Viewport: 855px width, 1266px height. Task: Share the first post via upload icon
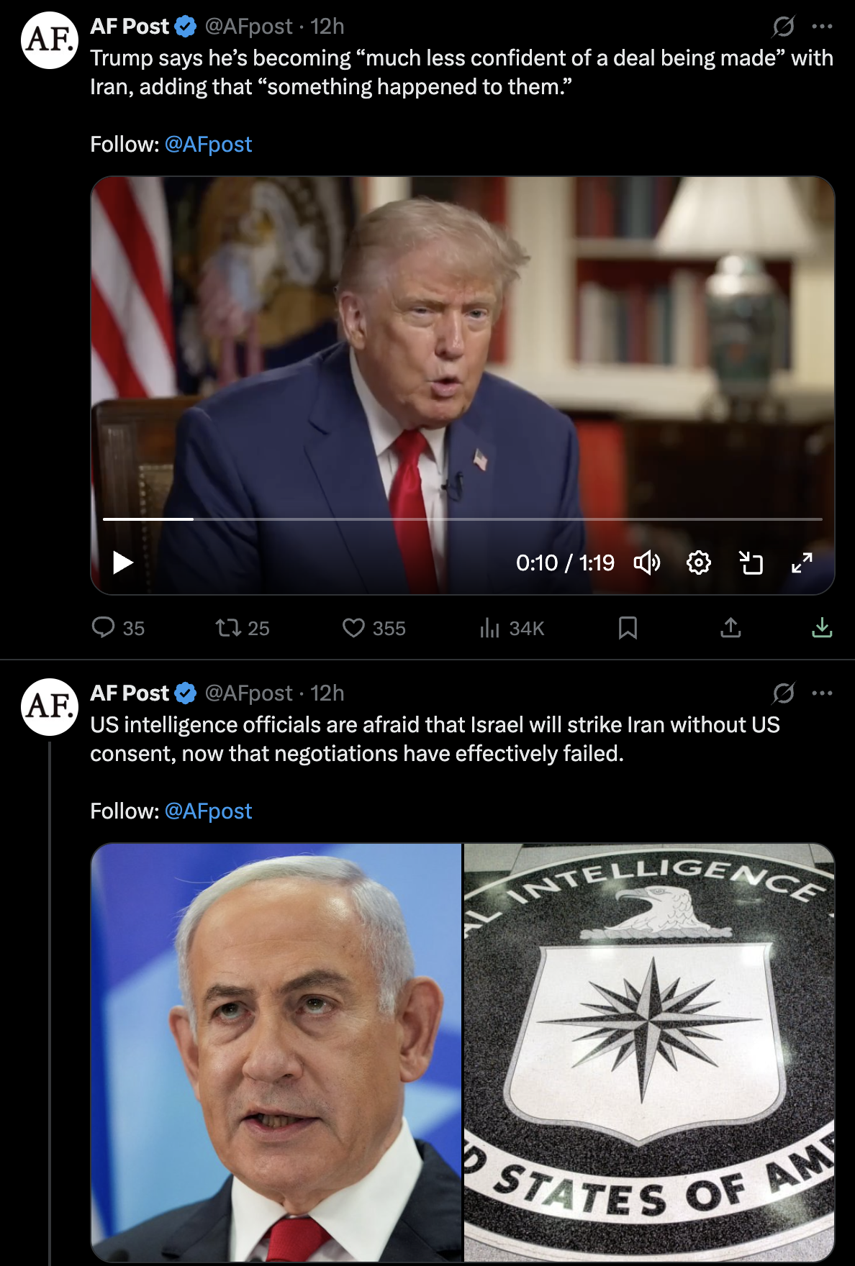pos(730,628)
